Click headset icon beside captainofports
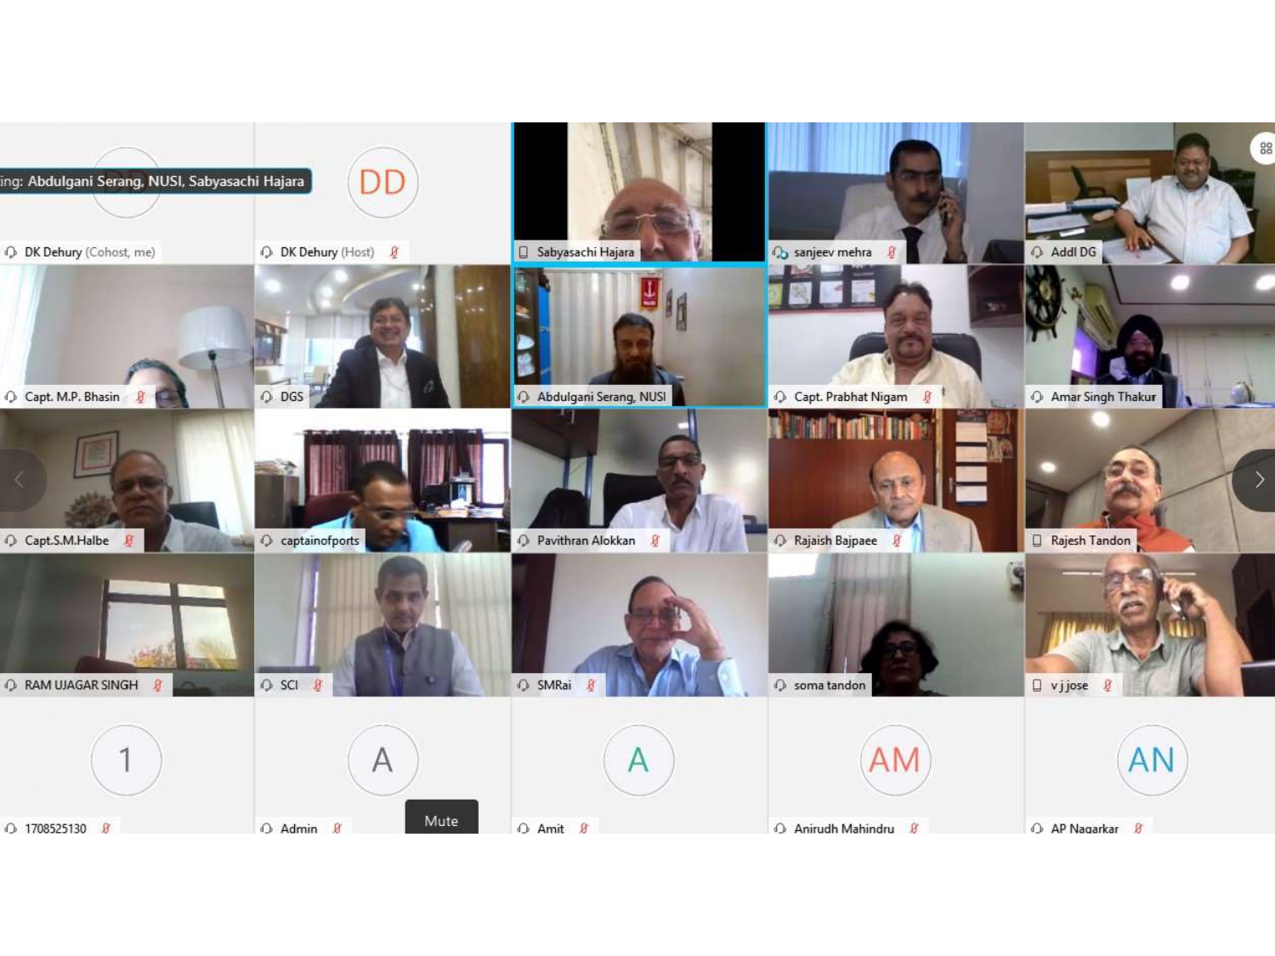Viewport: 1275px width, 956px height. tap(267, 540)
